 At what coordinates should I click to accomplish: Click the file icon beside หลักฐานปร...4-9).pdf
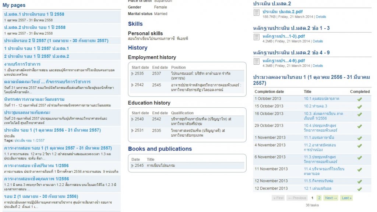click(257, 62)
